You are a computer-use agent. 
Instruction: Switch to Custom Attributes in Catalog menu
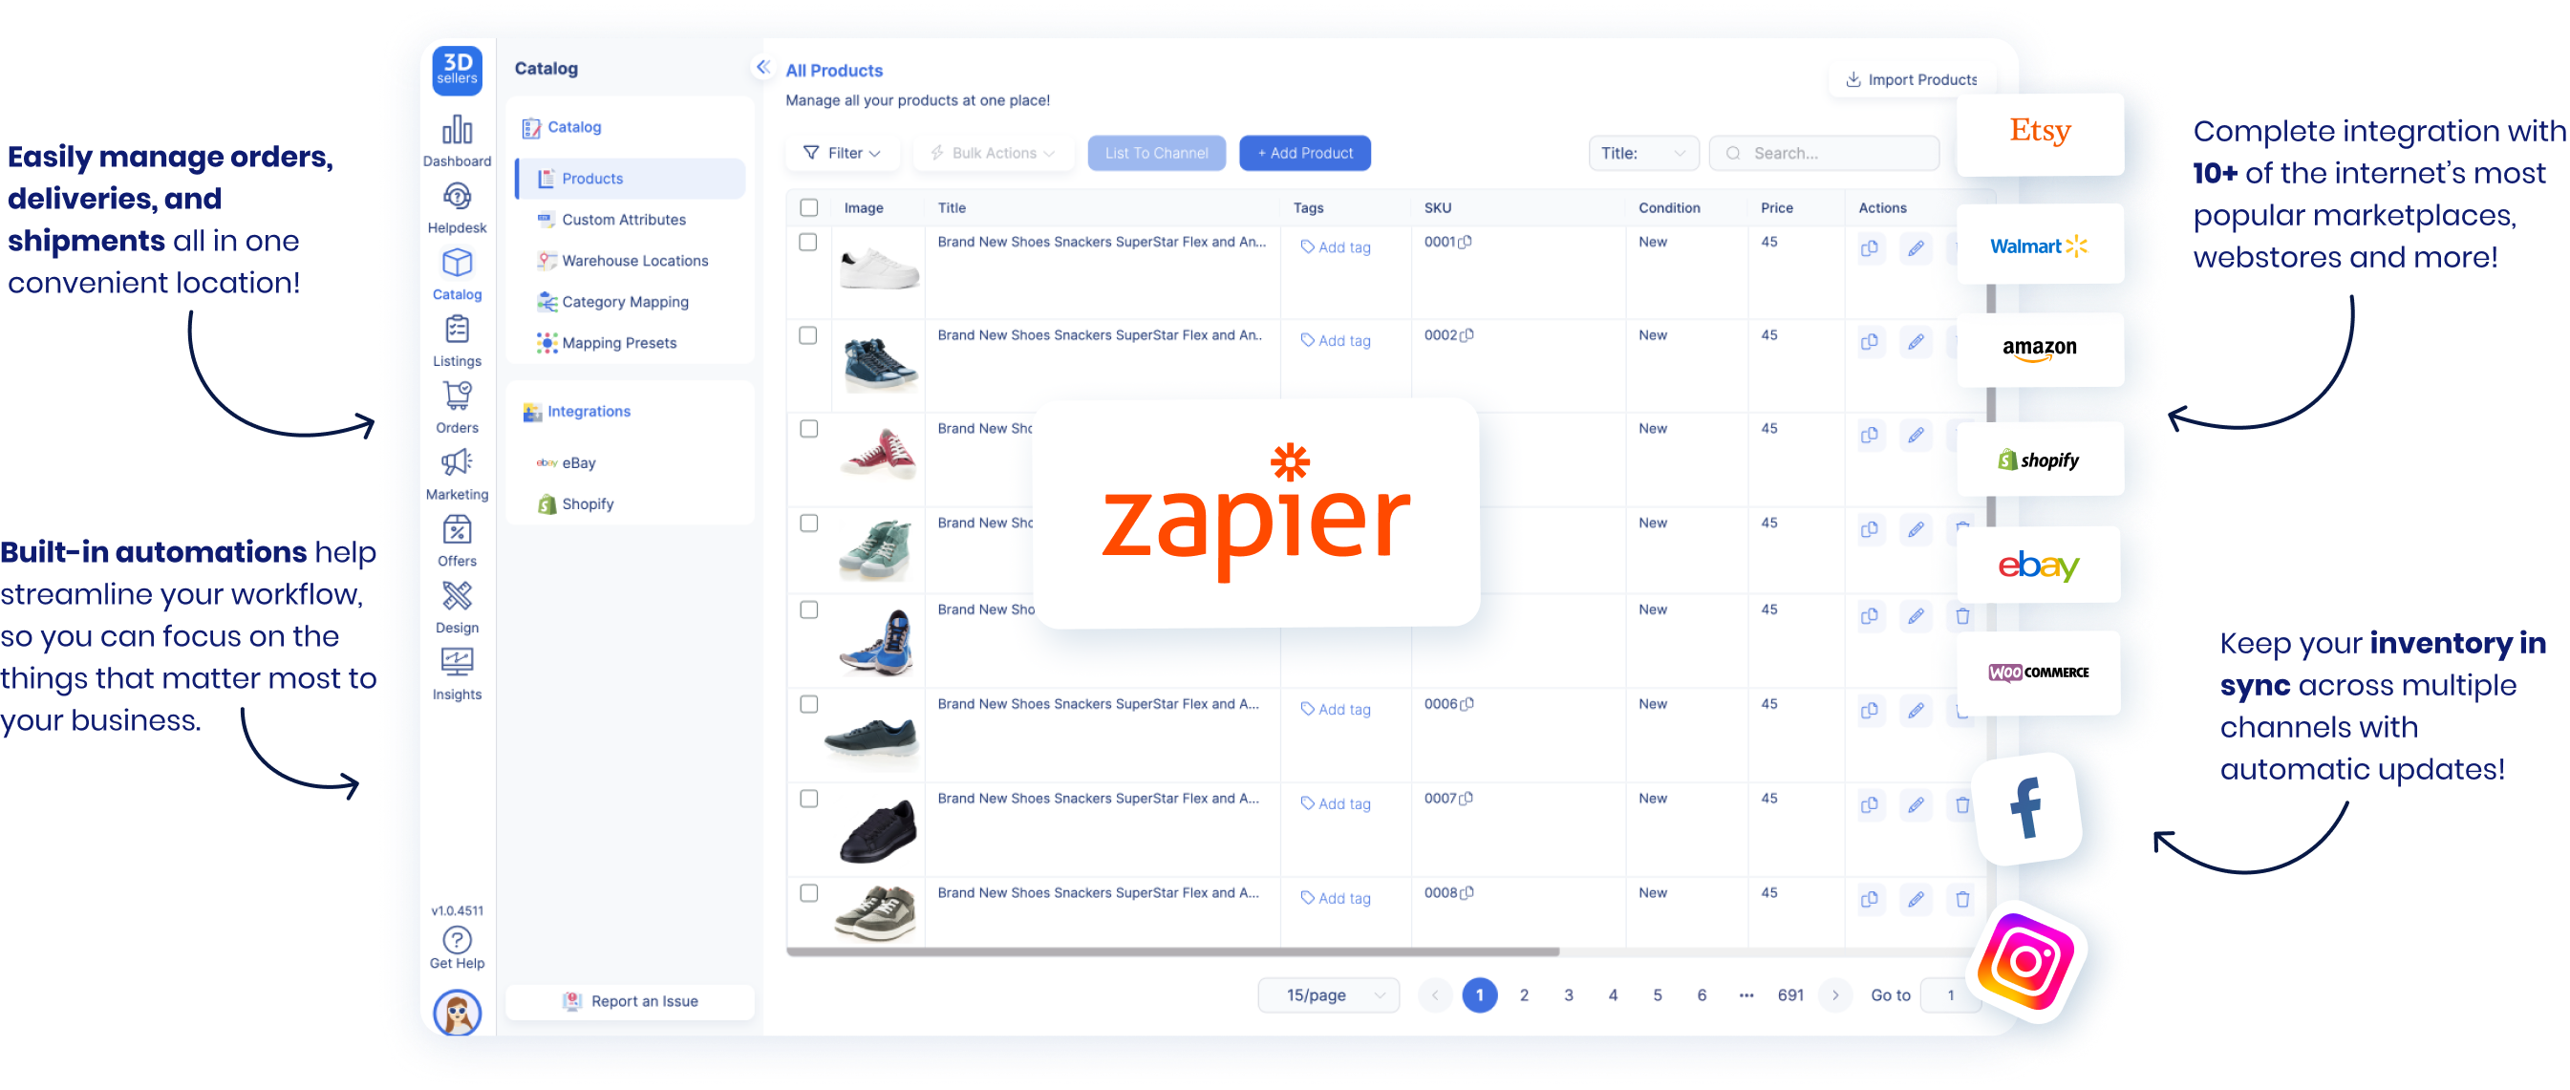[x=623, y=220]
